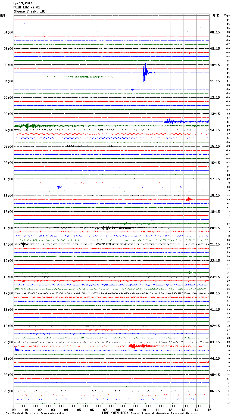The image size is (231, 417).
Task: Click the 14:15 UTC time label
Action: 215,130
